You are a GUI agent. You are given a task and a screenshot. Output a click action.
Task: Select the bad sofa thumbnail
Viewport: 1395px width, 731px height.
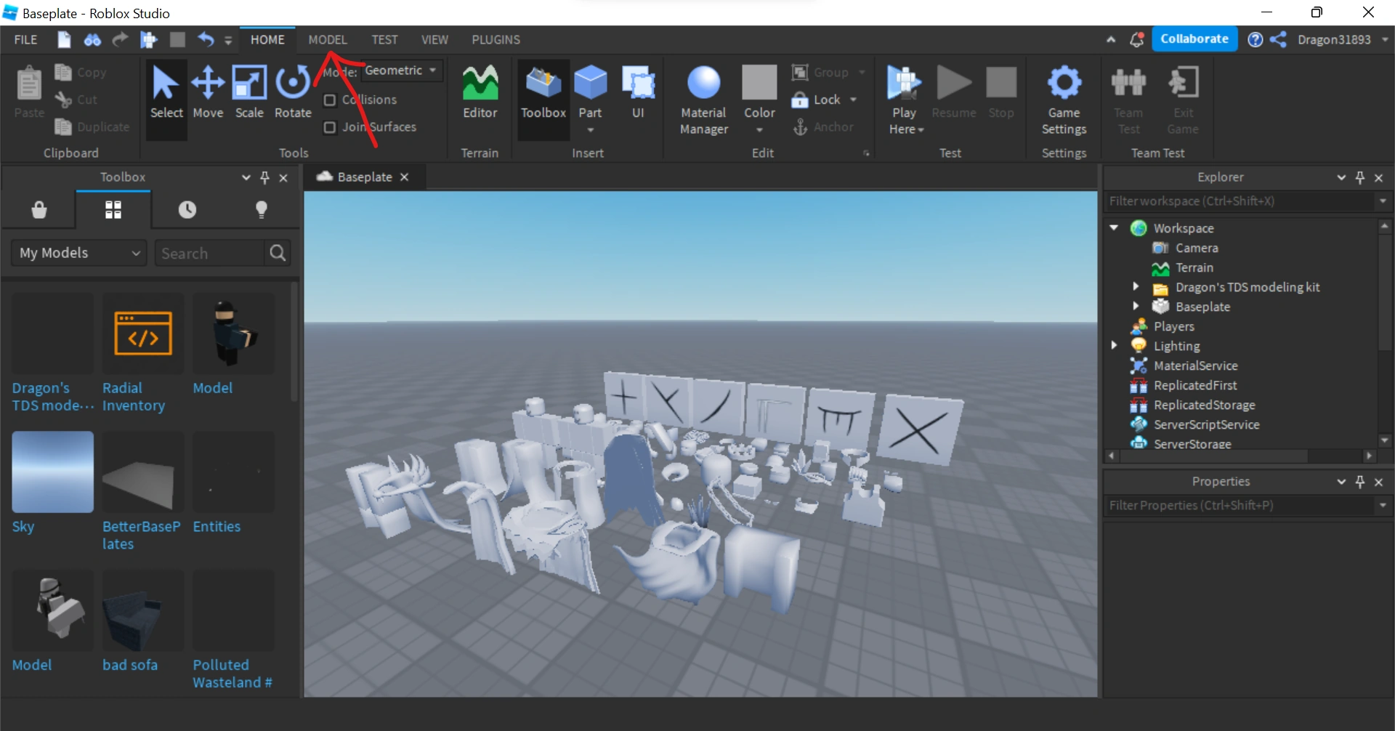[x=143, y=611]
